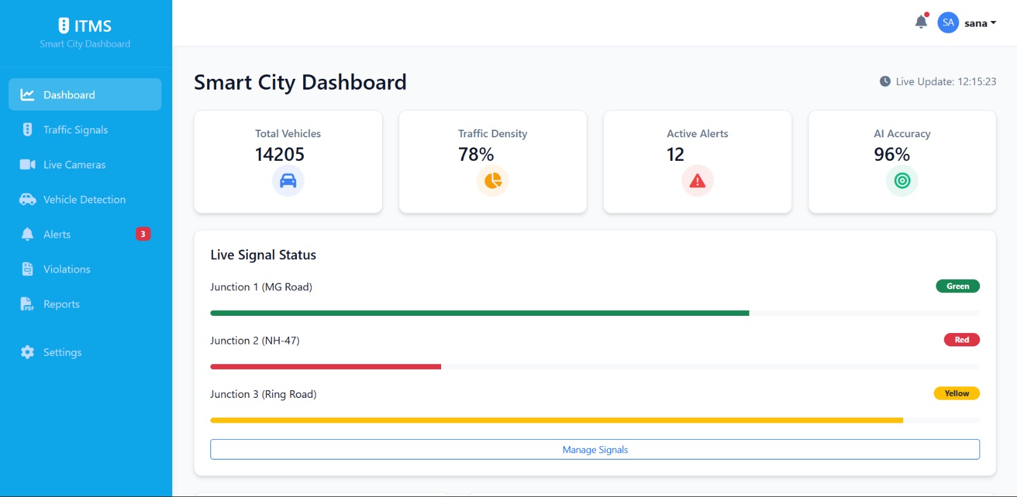
Task: Click the Active Alerts value 12
Action: tap(676, 154)
